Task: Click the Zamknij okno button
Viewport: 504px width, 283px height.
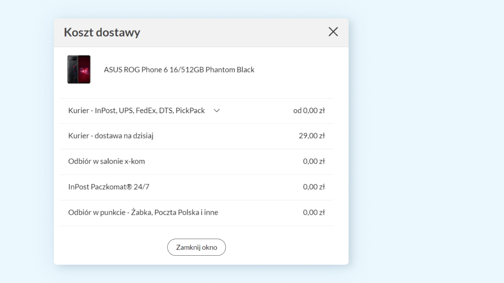Action: tap(196, 247)
